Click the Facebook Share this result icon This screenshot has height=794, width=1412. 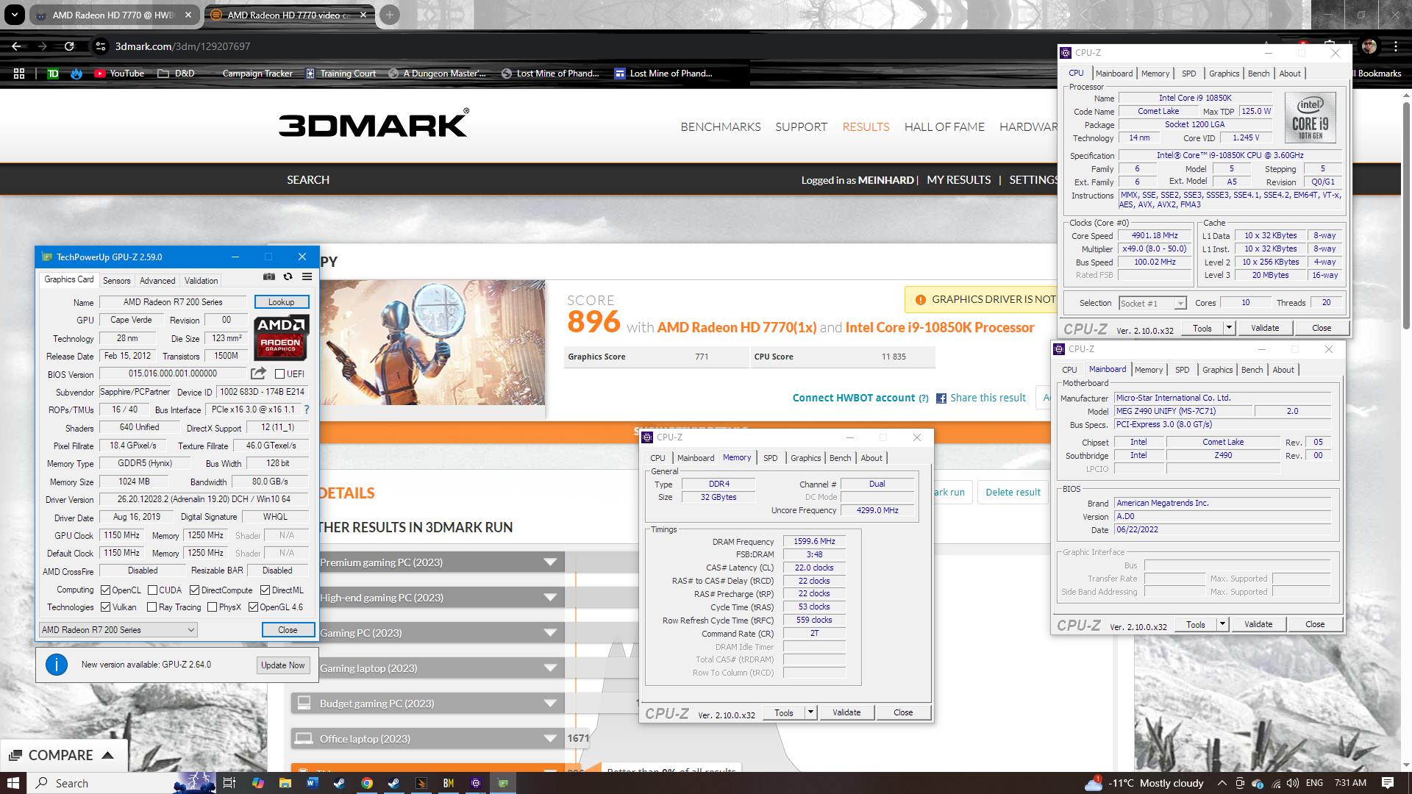click(941, 398)
